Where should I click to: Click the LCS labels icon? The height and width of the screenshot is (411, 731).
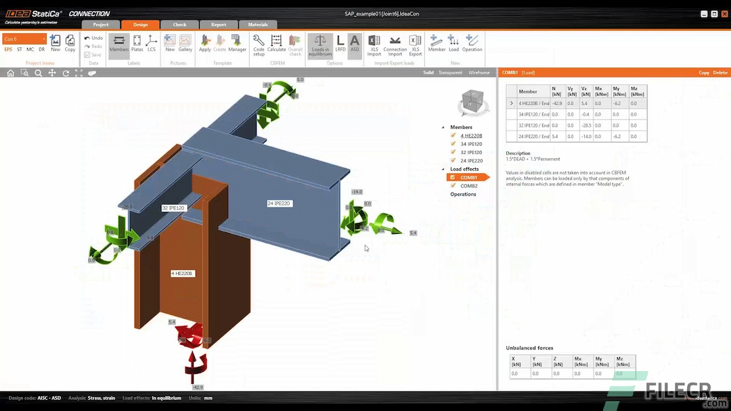151,44
